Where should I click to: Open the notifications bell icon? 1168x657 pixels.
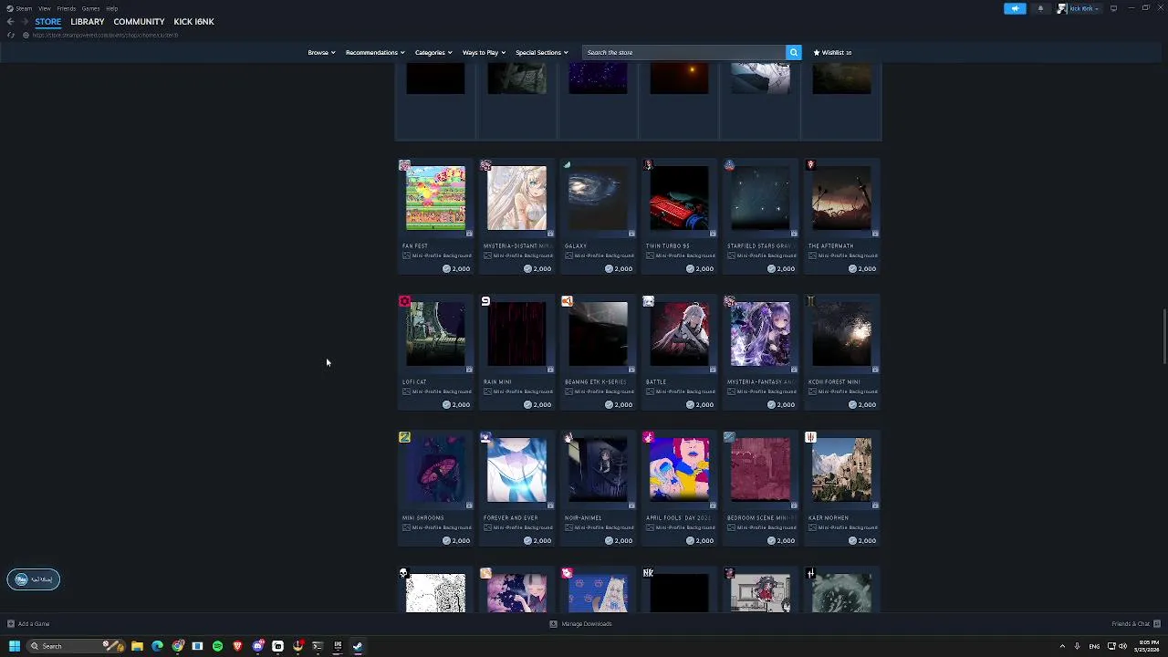(1040, 8)
